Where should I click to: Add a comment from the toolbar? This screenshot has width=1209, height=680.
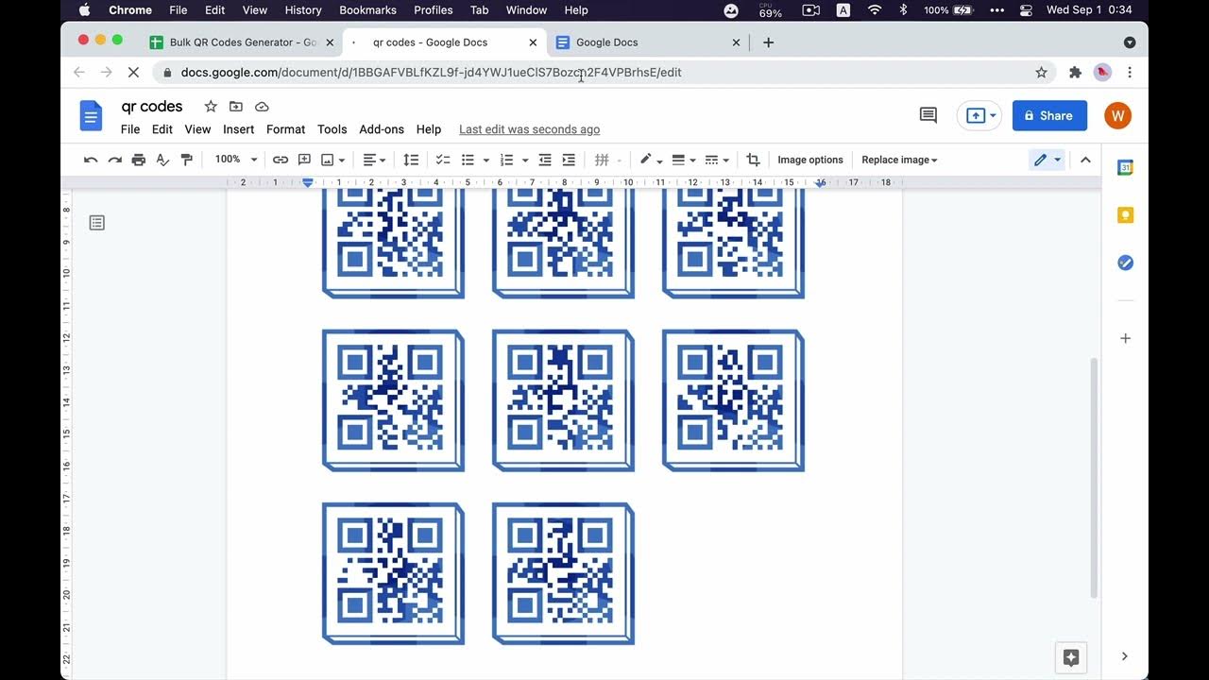[x=304, y=160]
